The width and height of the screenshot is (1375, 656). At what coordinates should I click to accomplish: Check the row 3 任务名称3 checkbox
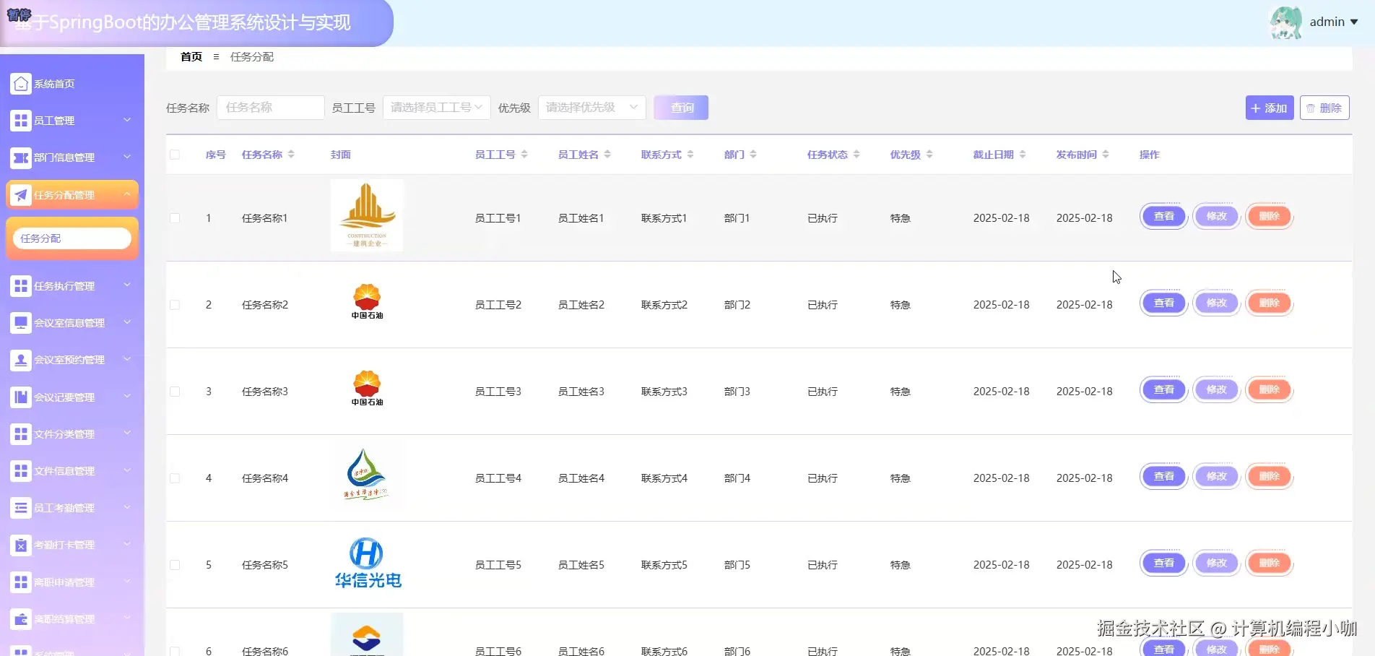coord(175,392)
